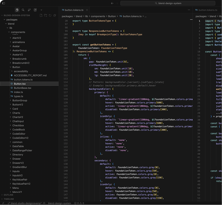Open the Source Control view icon
This screenshot has width=222, height=205.
click(29, 10)
